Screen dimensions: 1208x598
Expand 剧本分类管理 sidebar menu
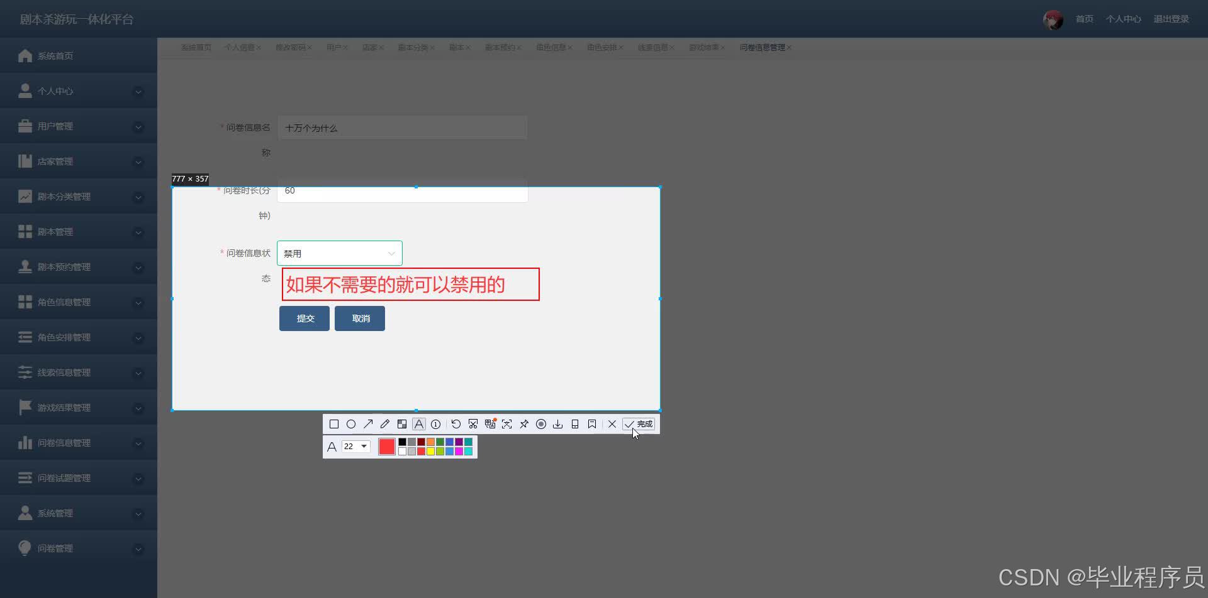pos(79,196)
